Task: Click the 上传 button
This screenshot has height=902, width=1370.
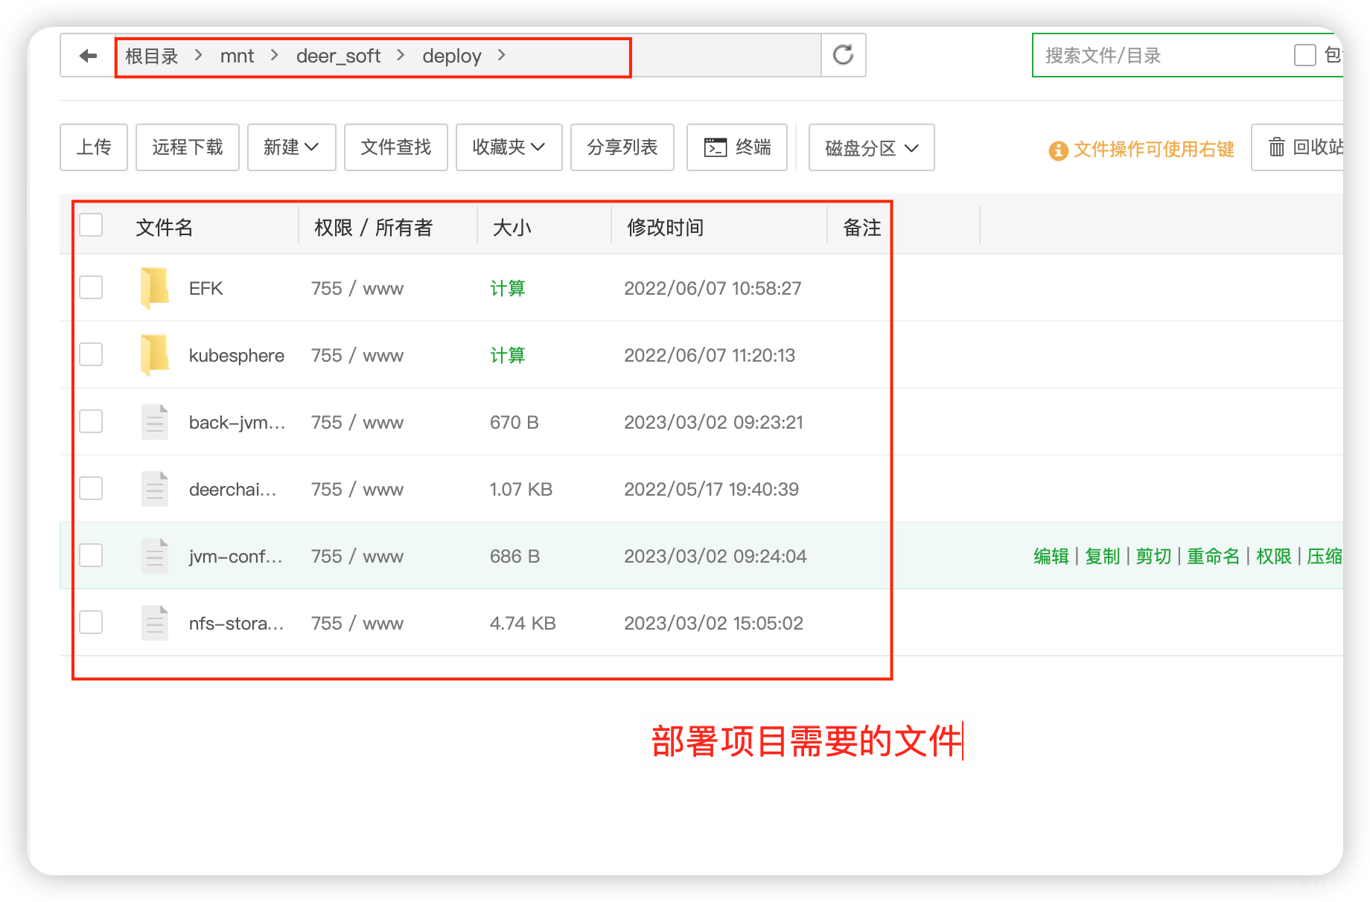Action: pos(94,147)
